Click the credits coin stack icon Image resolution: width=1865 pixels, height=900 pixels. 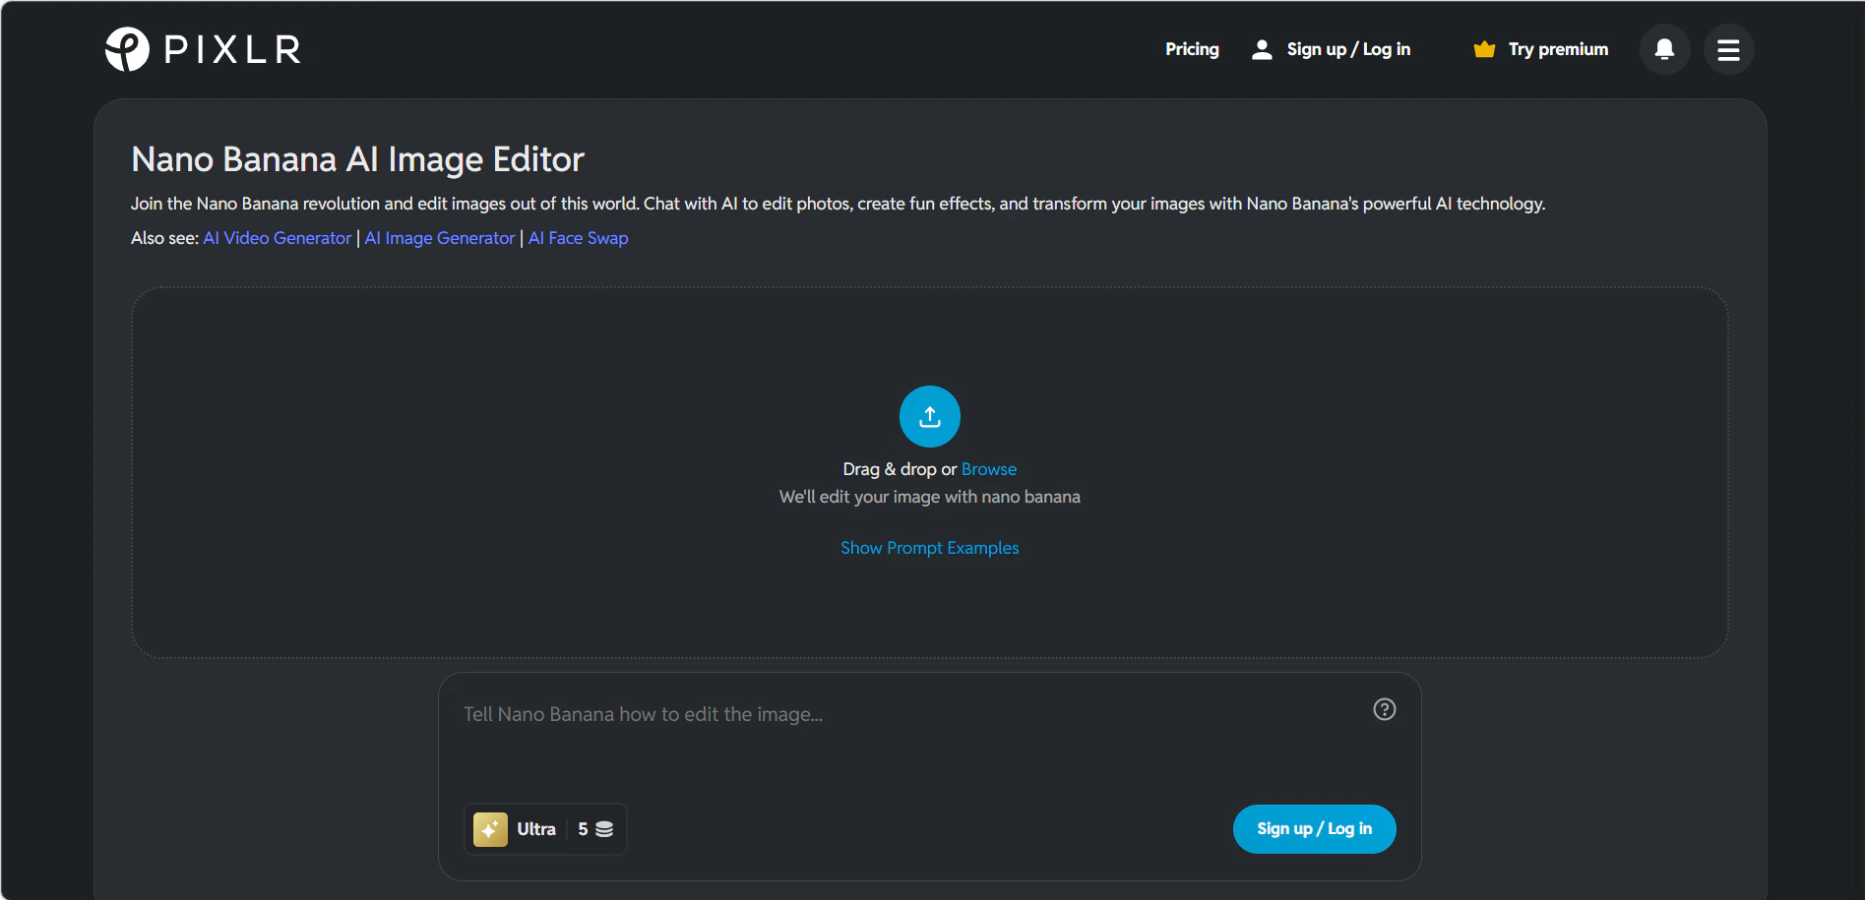click(x=604, y=829)
